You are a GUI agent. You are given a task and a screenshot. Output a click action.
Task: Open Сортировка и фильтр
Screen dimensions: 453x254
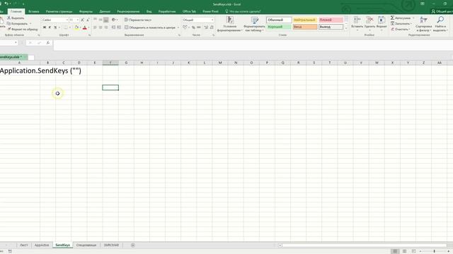[x=423, y=24]
